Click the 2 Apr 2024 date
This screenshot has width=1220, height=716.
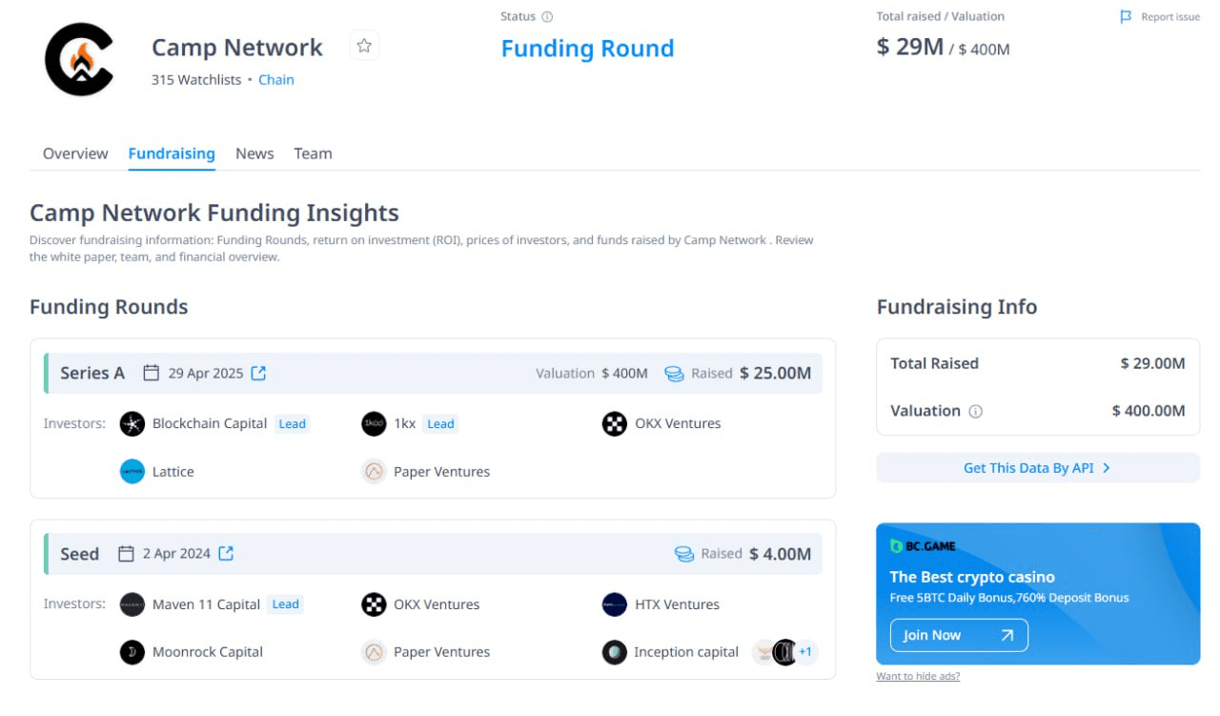(176, 553)
